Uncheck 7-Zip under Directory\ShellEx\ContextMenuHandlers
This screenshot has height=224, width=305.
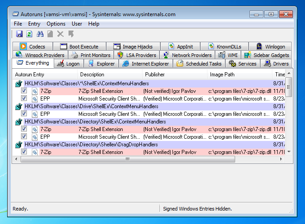pyautogui.click(x=24, y=129)
